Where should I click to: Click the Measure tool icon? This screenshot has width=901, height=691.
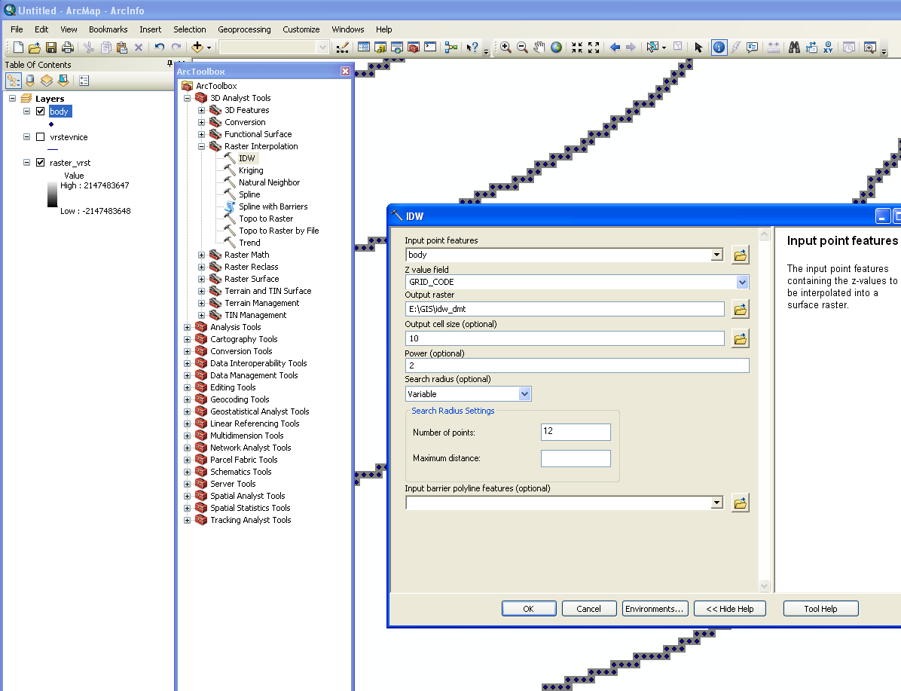(774, 47)
